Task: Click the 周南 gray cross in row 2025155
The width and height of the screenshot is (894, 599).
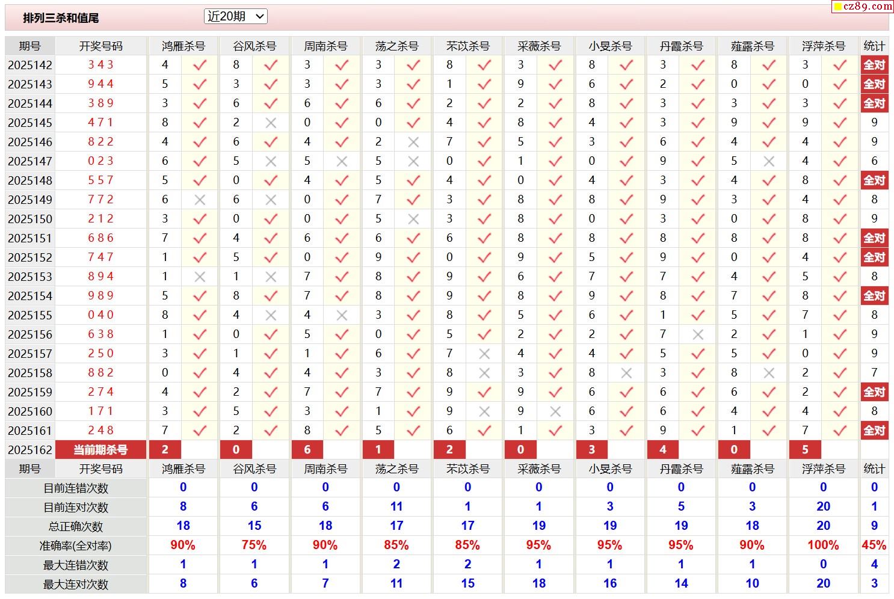Action: (342, 315)
